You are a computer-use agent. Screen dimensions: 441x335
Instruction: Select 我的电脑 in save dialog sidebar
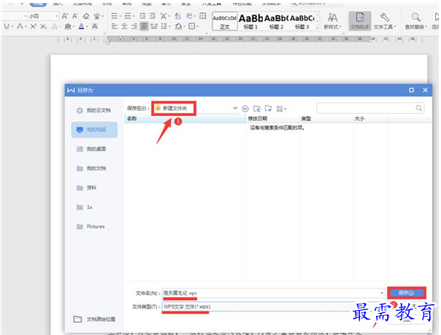pyautogui.click(x=94, y=130)
